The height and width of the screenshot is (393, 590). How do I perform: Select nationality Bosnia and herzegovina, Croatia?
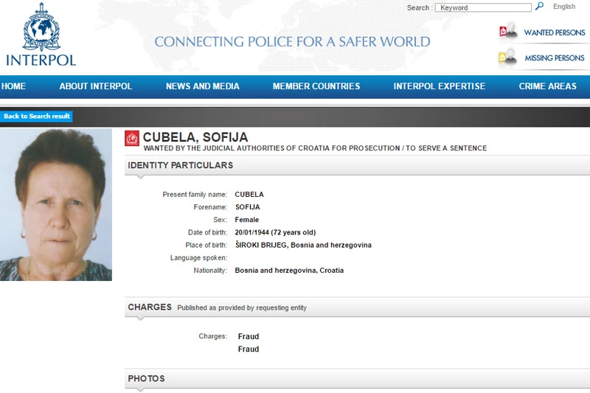point(289,271)
